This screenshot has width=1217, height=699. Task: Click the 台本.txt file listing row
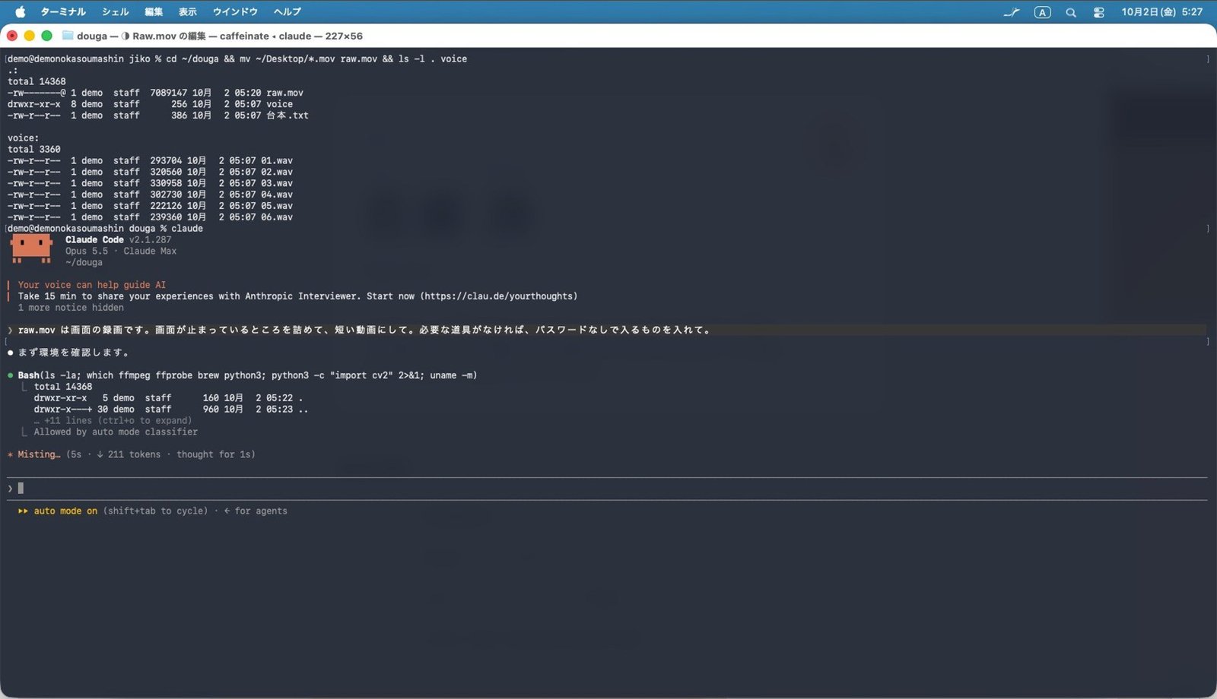[x=158, y=115]
